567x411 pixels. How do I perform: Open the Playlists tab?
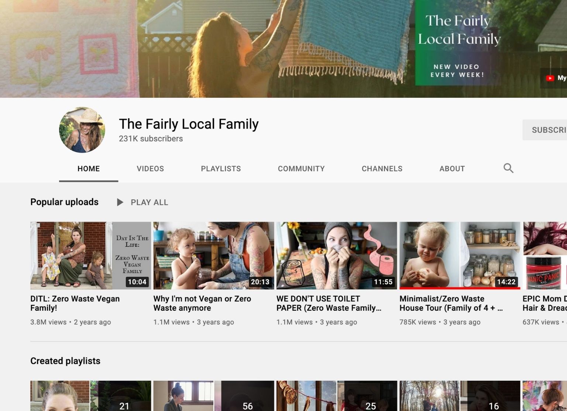[x=221, y=169]
